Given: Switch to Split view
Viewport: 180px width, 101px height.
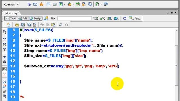Looking at the screenshot, I should pyautogui.click(x=22, y=19).
